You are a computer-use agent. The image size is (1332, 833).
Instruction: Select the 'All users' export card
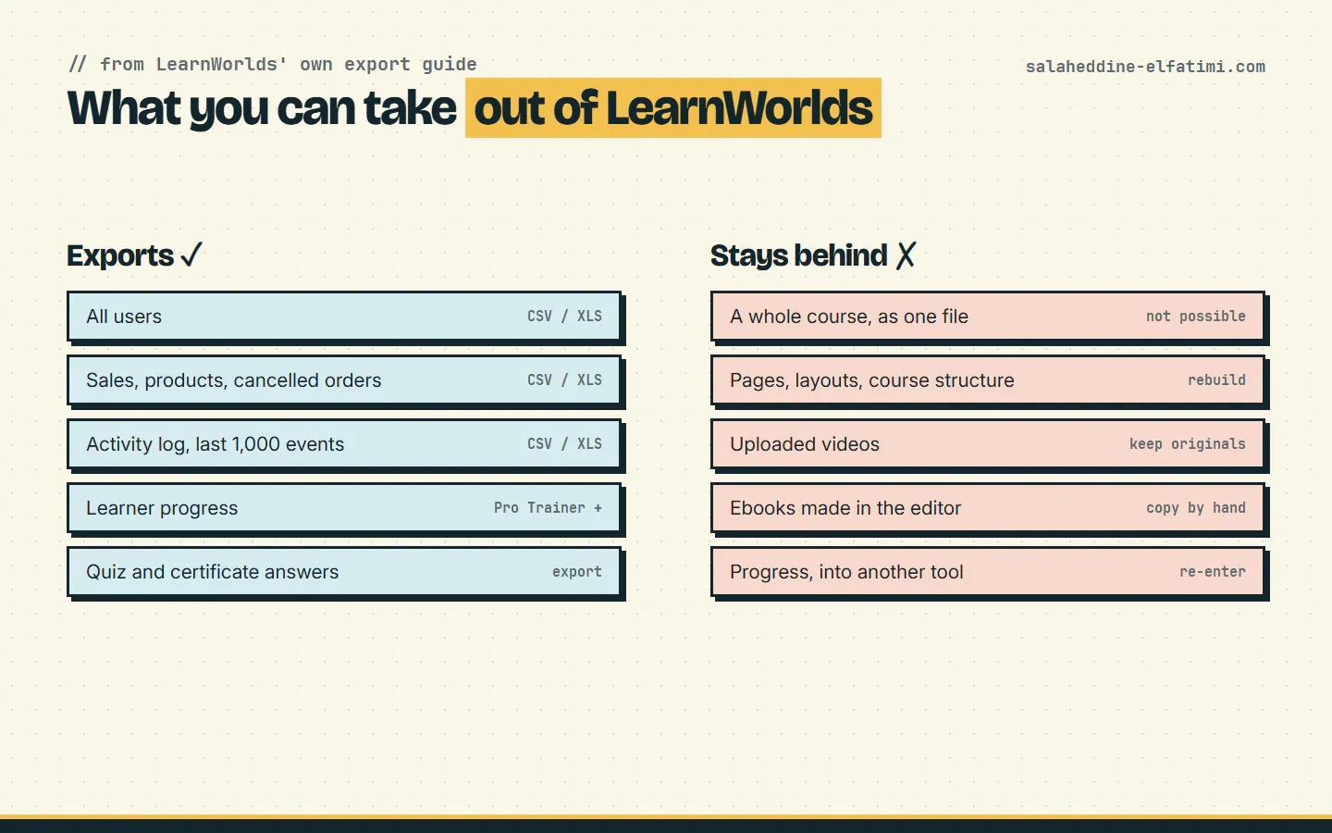344,317
